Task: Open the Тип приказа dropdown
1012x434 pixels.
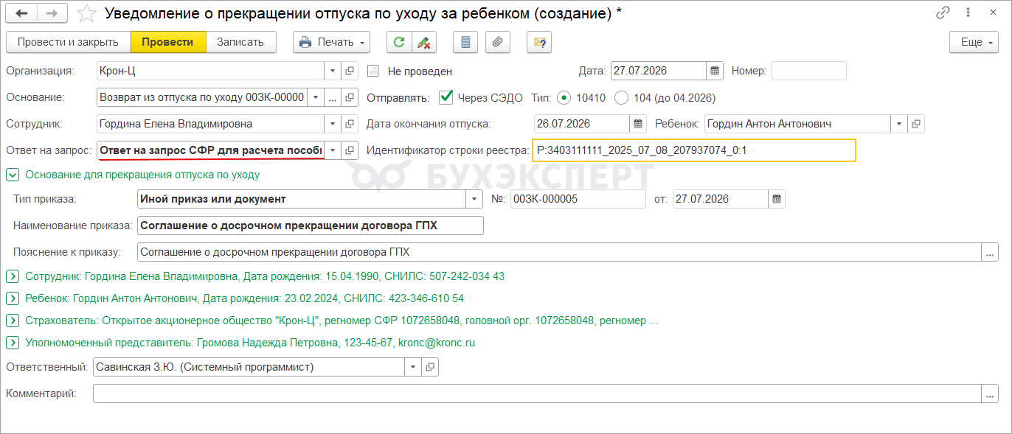Action: [x=474, y=199]
